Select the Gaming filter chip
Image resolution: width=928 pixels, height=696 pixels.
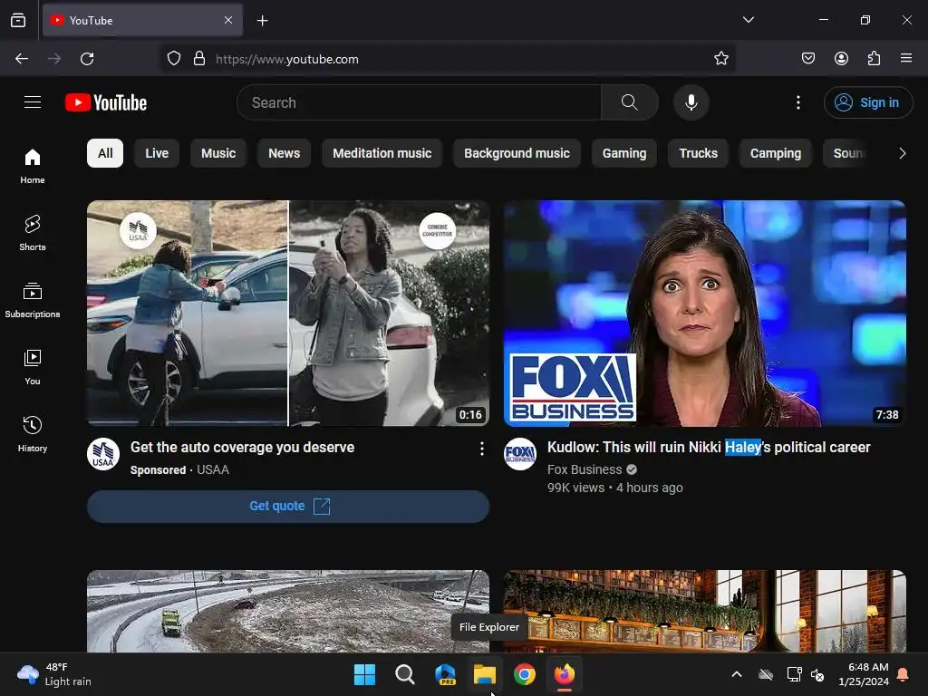click(x=624, y=153)
